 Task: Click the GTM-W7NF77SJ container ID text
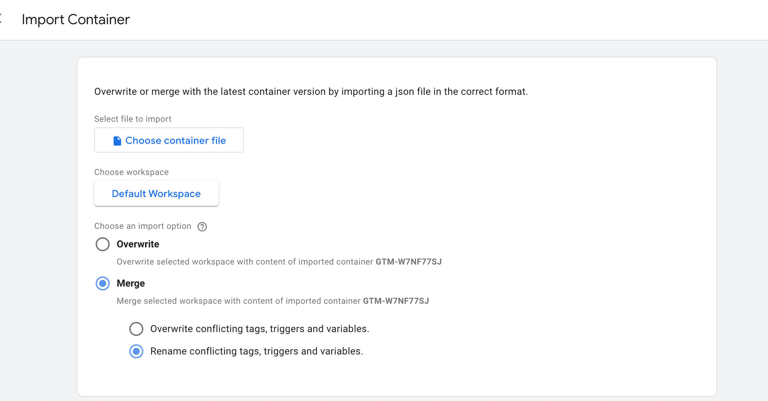[x=408, y=261]
